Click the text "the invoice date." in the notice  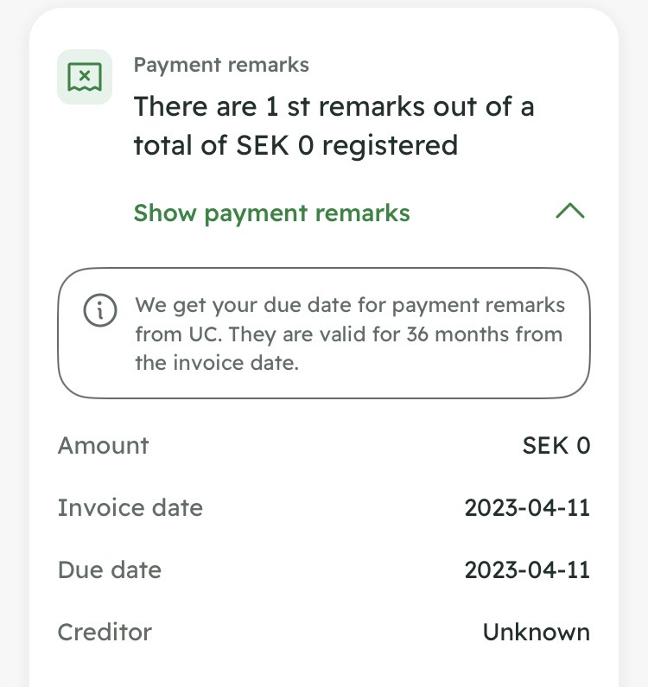coord(217,363)
